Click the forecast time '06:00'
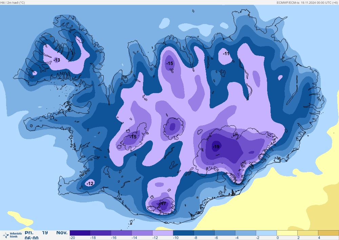Viewport: 339px width, 240px height. pyautogui.click(x=32, y=238)
